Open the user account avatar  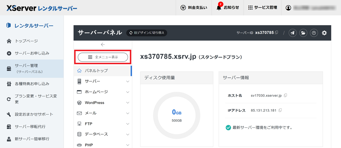(289, 8)
